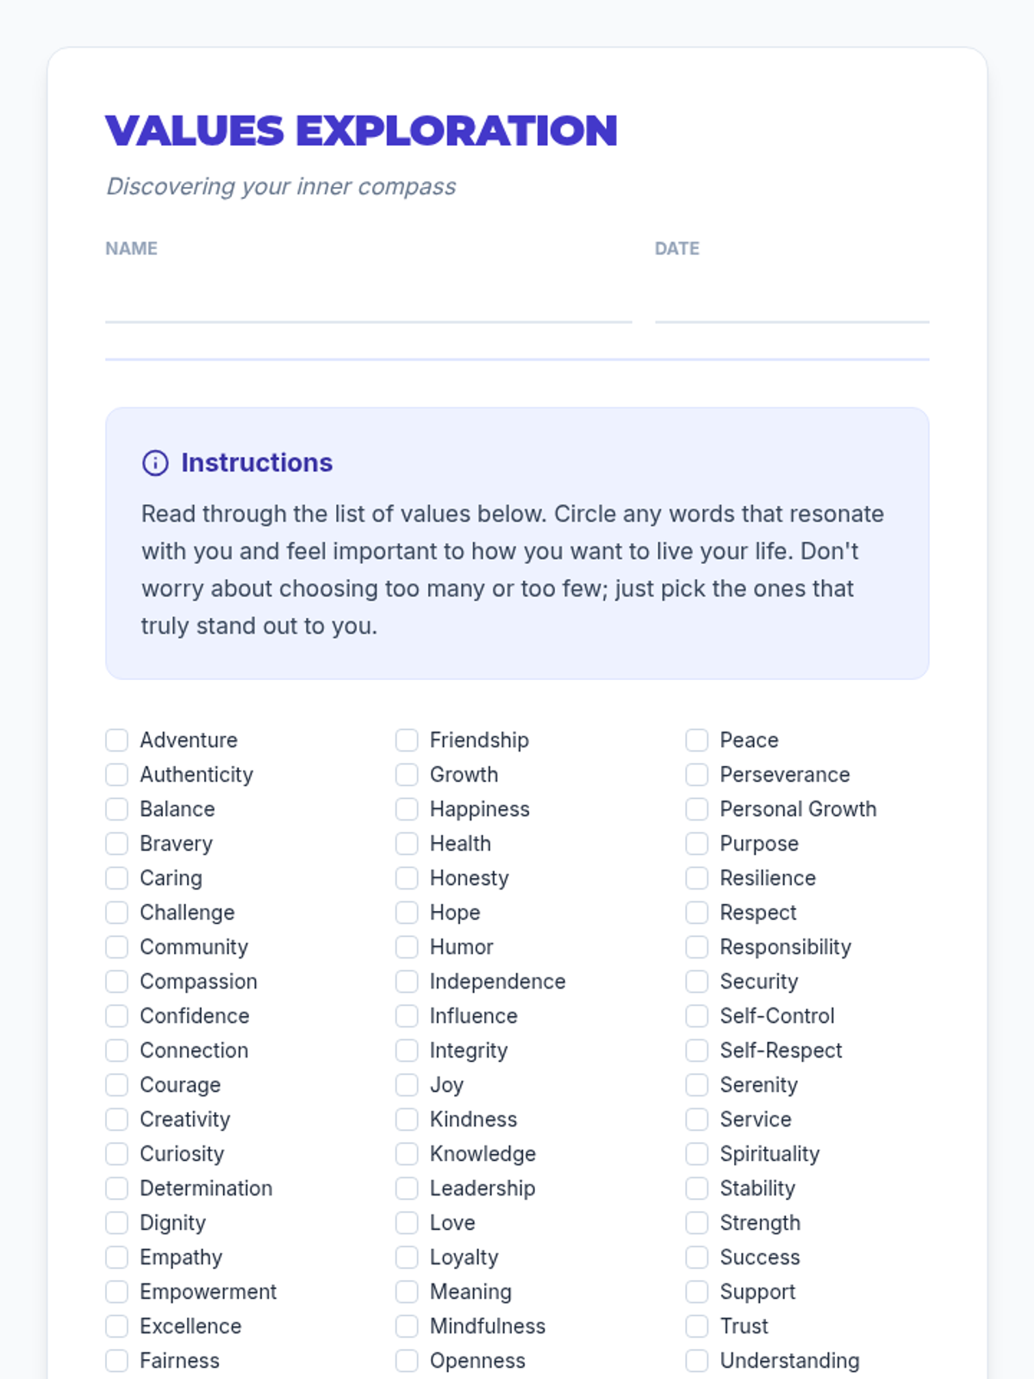The image size is (1034, 1379).
Task: Select the Resilience checkbox
Action: (x=697, y=878)
